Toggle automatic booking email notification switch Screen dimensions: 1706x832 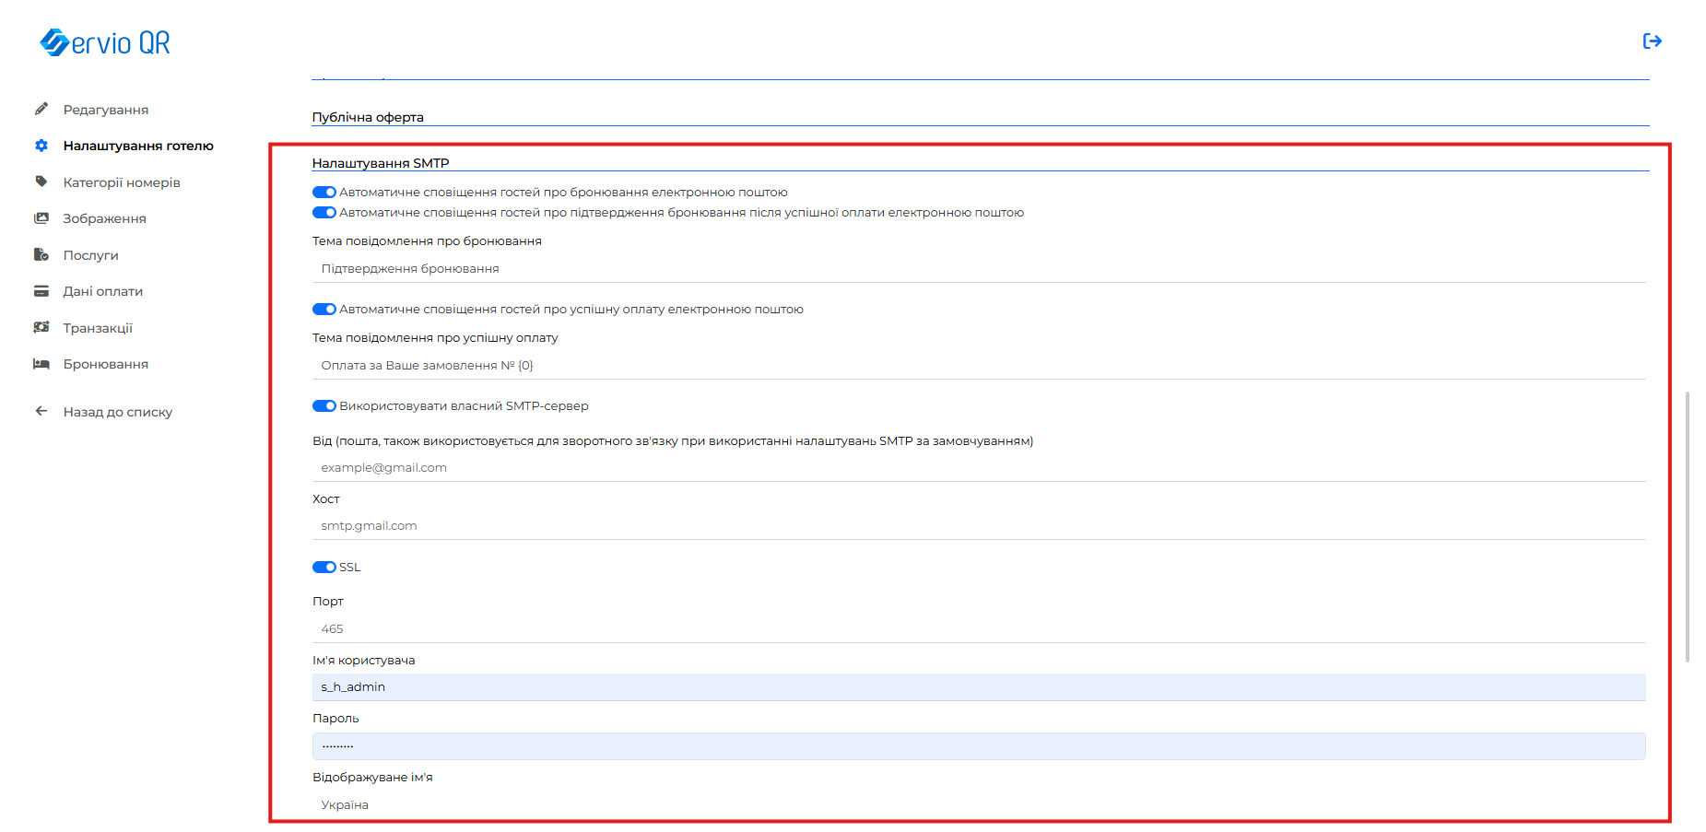(x=324, y=193)
